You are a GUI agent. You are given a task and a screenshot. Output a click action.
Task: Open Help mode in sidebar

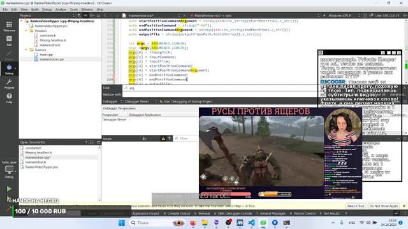tap(9, 98)
